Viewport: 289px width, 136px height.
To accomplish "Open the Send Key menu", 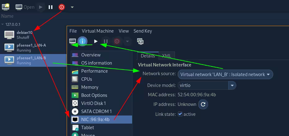I will pos(143,31).
